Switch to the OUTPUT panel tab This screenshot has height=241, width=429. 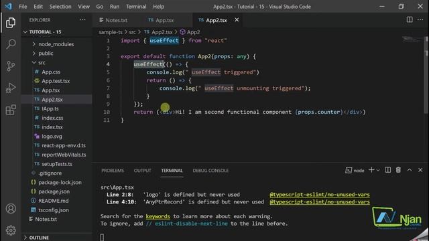click(142, 171)
